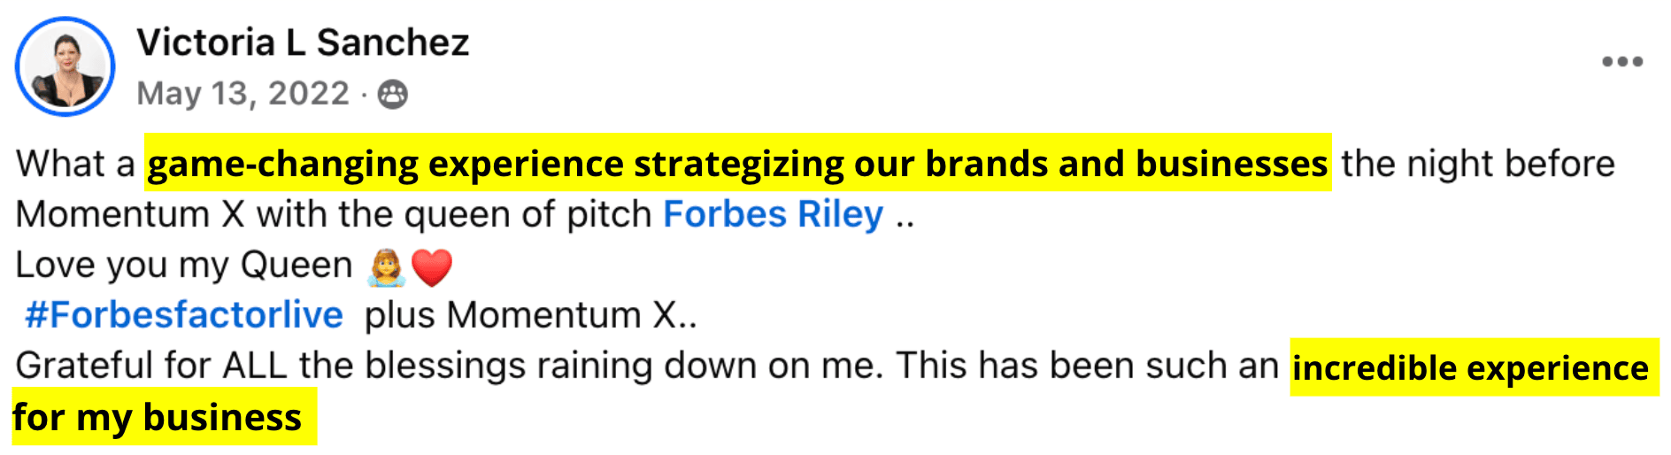Open the three-dot post options menu
This screenshot has height=455, width=1671.
(1622, 62)
